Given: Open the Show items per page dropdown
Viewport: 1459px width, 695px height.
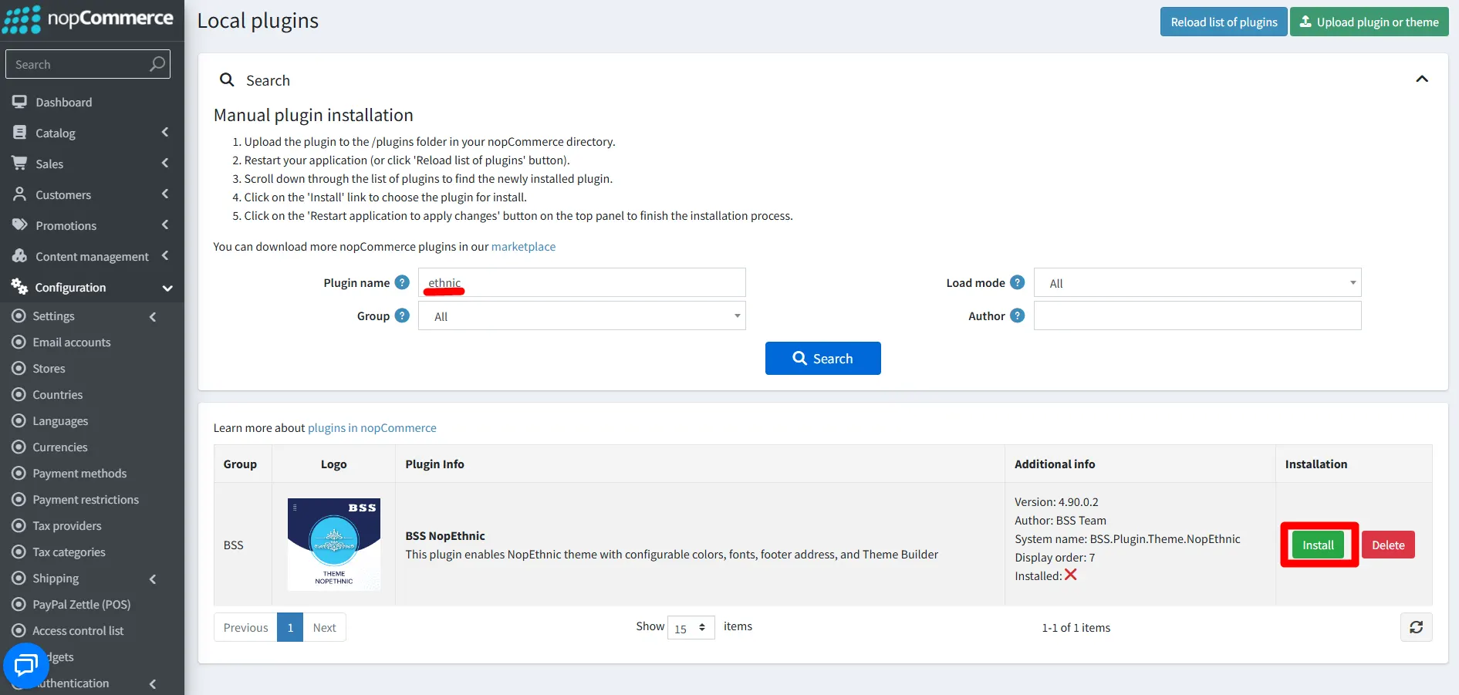Looking at the screenshot, I should tap(691, 628).
